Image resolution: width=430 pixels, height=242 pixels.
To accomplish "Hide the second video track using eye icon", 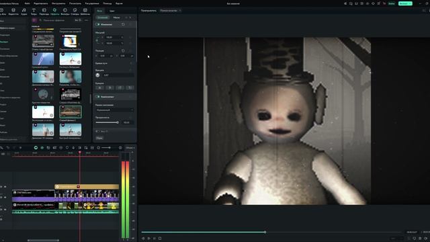I will [5, 197].
